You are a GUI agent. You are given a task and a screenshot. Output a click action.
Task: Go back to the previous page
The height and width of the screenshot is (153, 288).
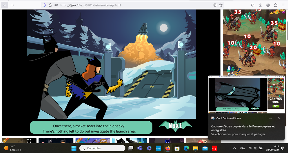tap(5, 5)
